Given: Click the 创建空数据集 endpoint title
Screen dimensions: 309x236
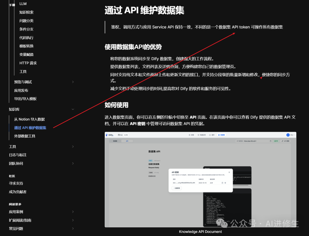Looking at the screenshot, I should coord(154,164).
